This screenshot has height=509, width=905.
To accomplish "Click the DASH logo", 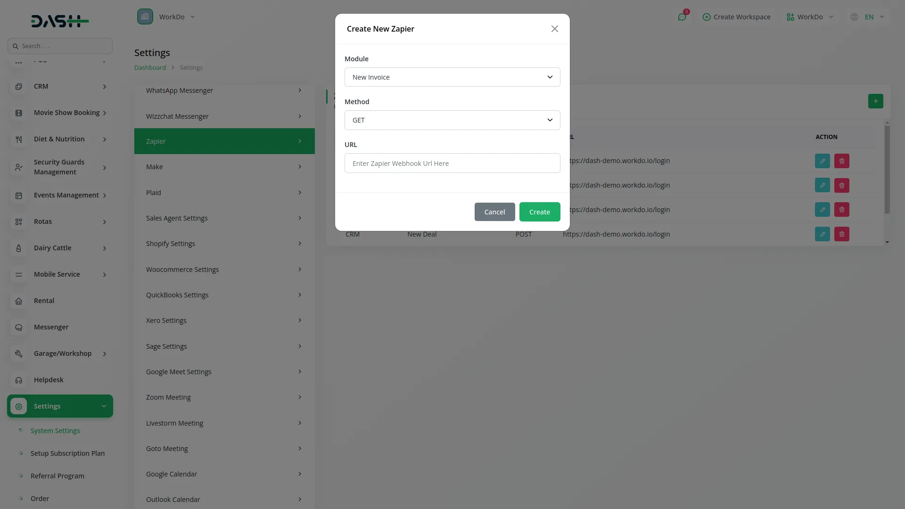I will (x=59, y=21).
